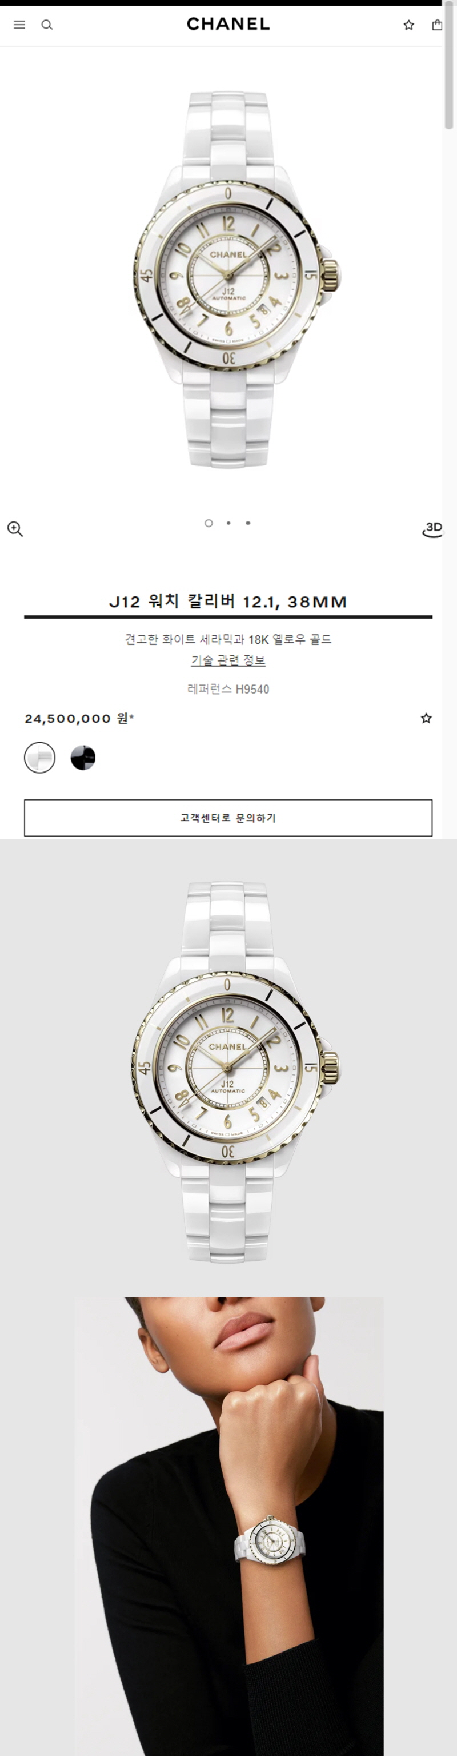Open the hamburger navigation menu
Screen dimensions: 457x1756
tap(20, 25)
